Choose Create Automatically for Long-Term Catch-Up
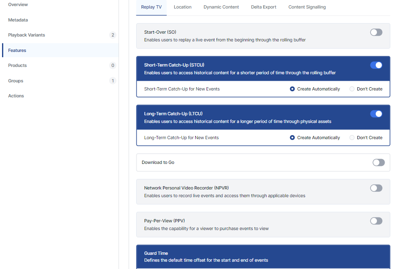The height and width of the screenshot is (269, 396). coord(292,138)
